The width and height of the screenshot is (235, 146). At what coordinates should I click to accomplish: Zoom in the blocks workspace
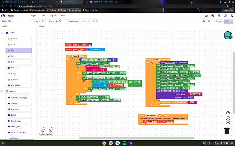(228, 118)
